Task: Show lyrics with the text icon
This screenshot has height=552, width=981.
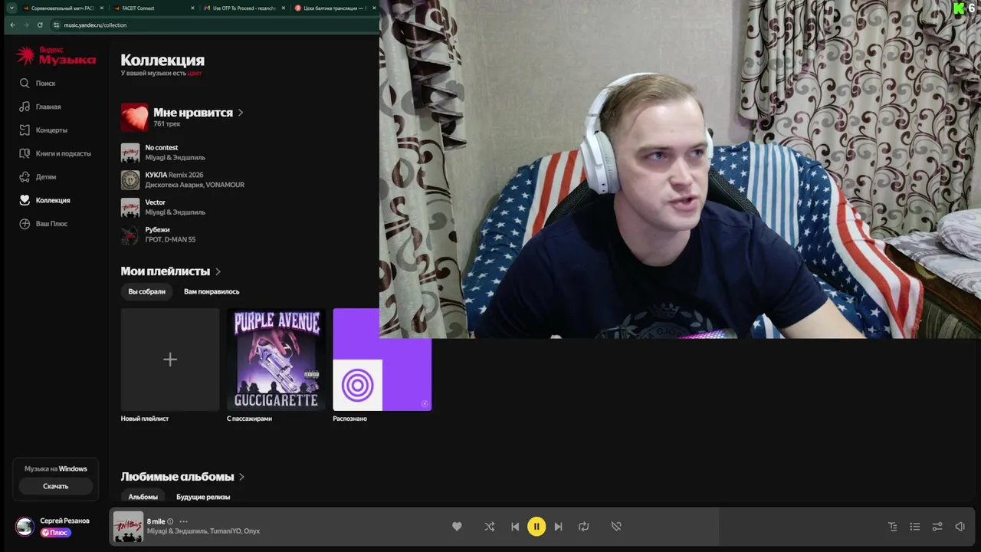Action: point(892,527)
